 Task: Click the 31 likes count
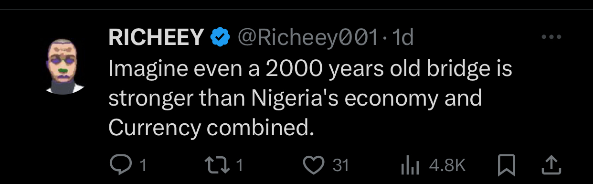pos(340,165)
